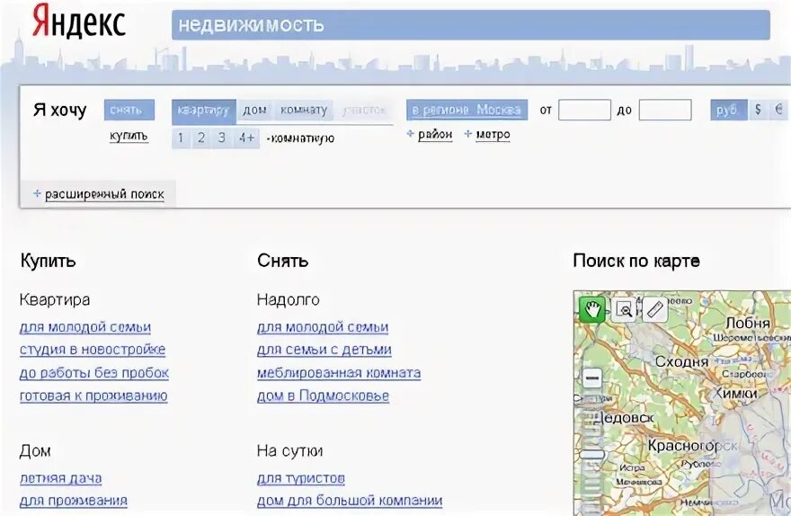Toggle 1-room filter
This screenshot has width=791, height=516.
tap(181, 138)
